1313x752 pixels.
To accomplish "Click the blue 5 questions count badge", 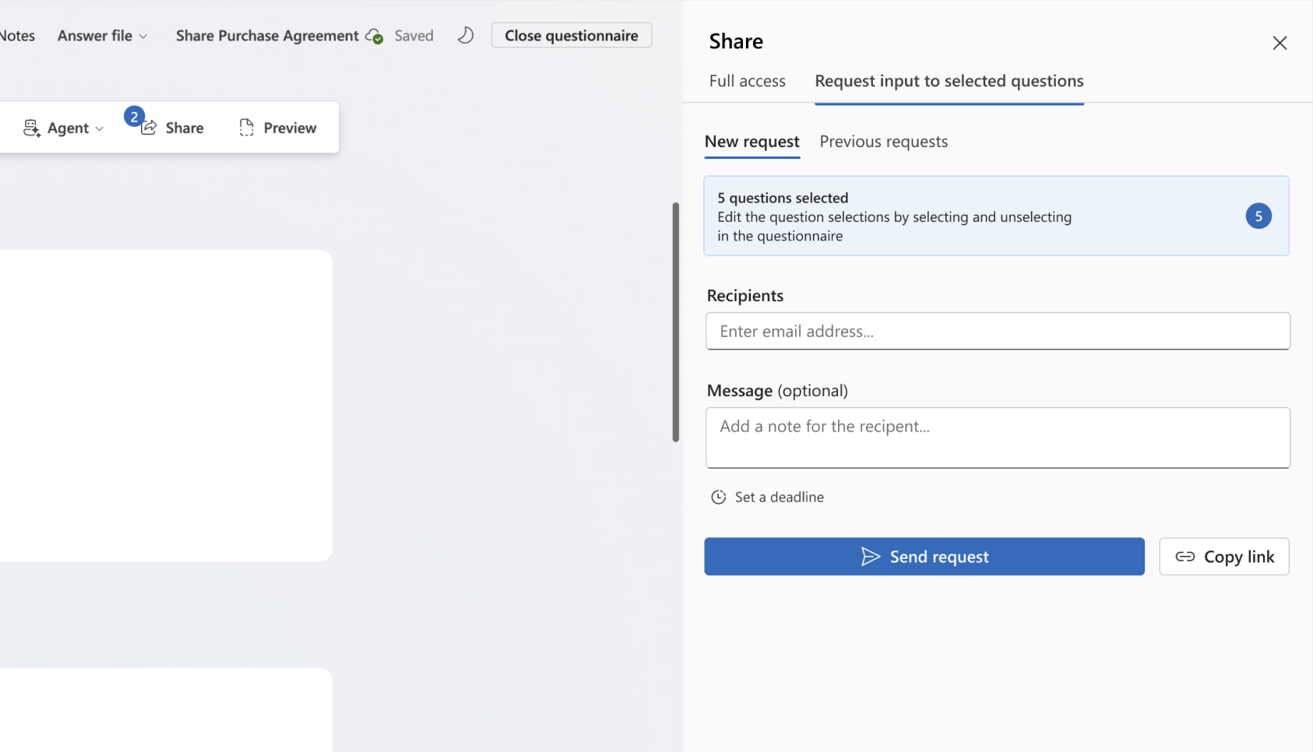I will [1258, 216].
